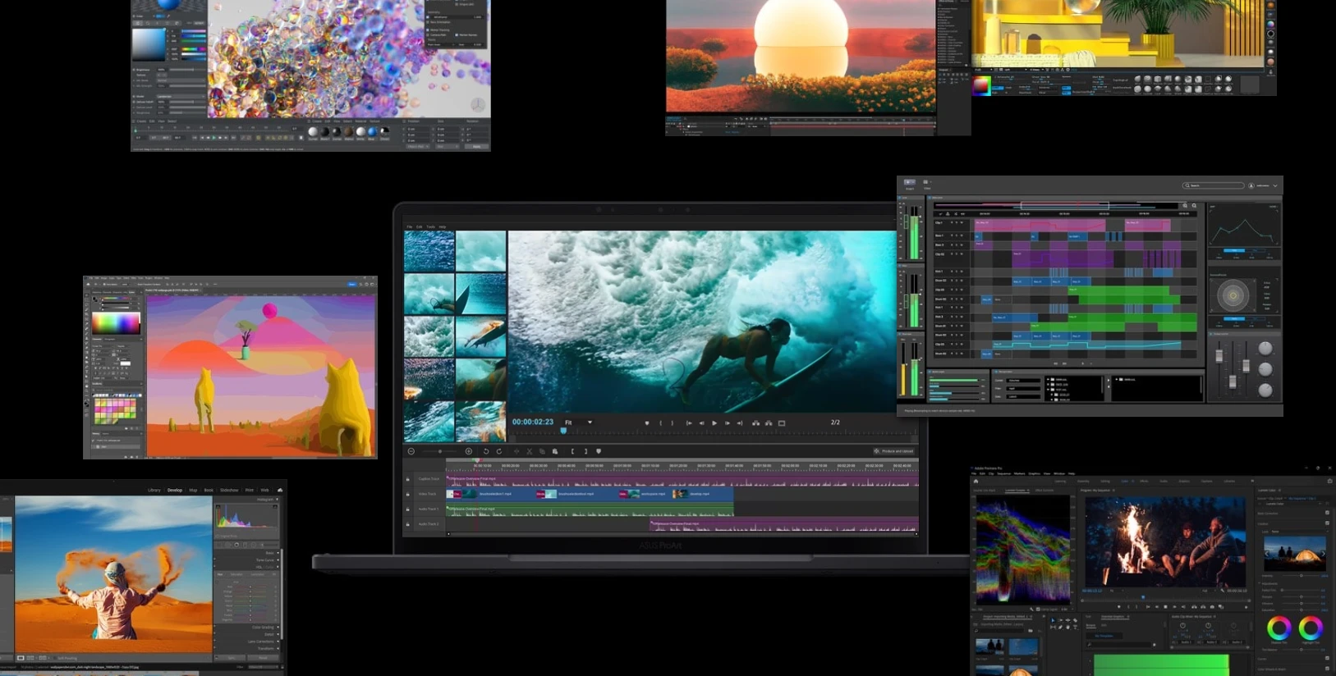
Task: Click the Reset button in Lightroom's Develop panel
Action: coord(263,658)
